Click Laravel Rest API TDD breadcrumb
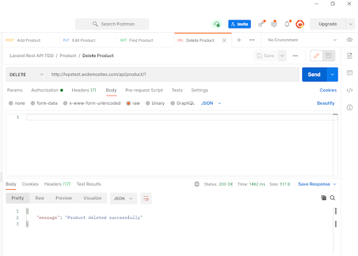Image resolution: width=358 pixels, height=256 pixels. click(x=31, y=56)
